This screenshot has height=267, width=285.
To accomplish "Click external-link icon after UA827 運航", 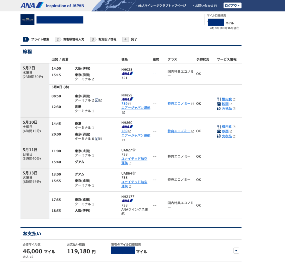I will click(130, 163).
